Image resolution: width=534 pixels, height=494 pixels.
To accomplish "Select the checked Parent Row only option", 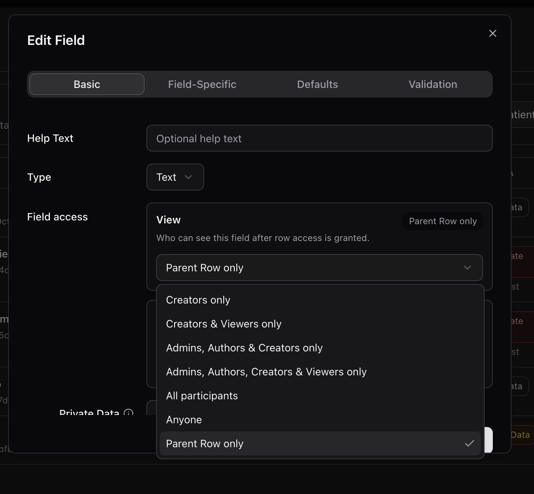I will [x=320, y=443].
